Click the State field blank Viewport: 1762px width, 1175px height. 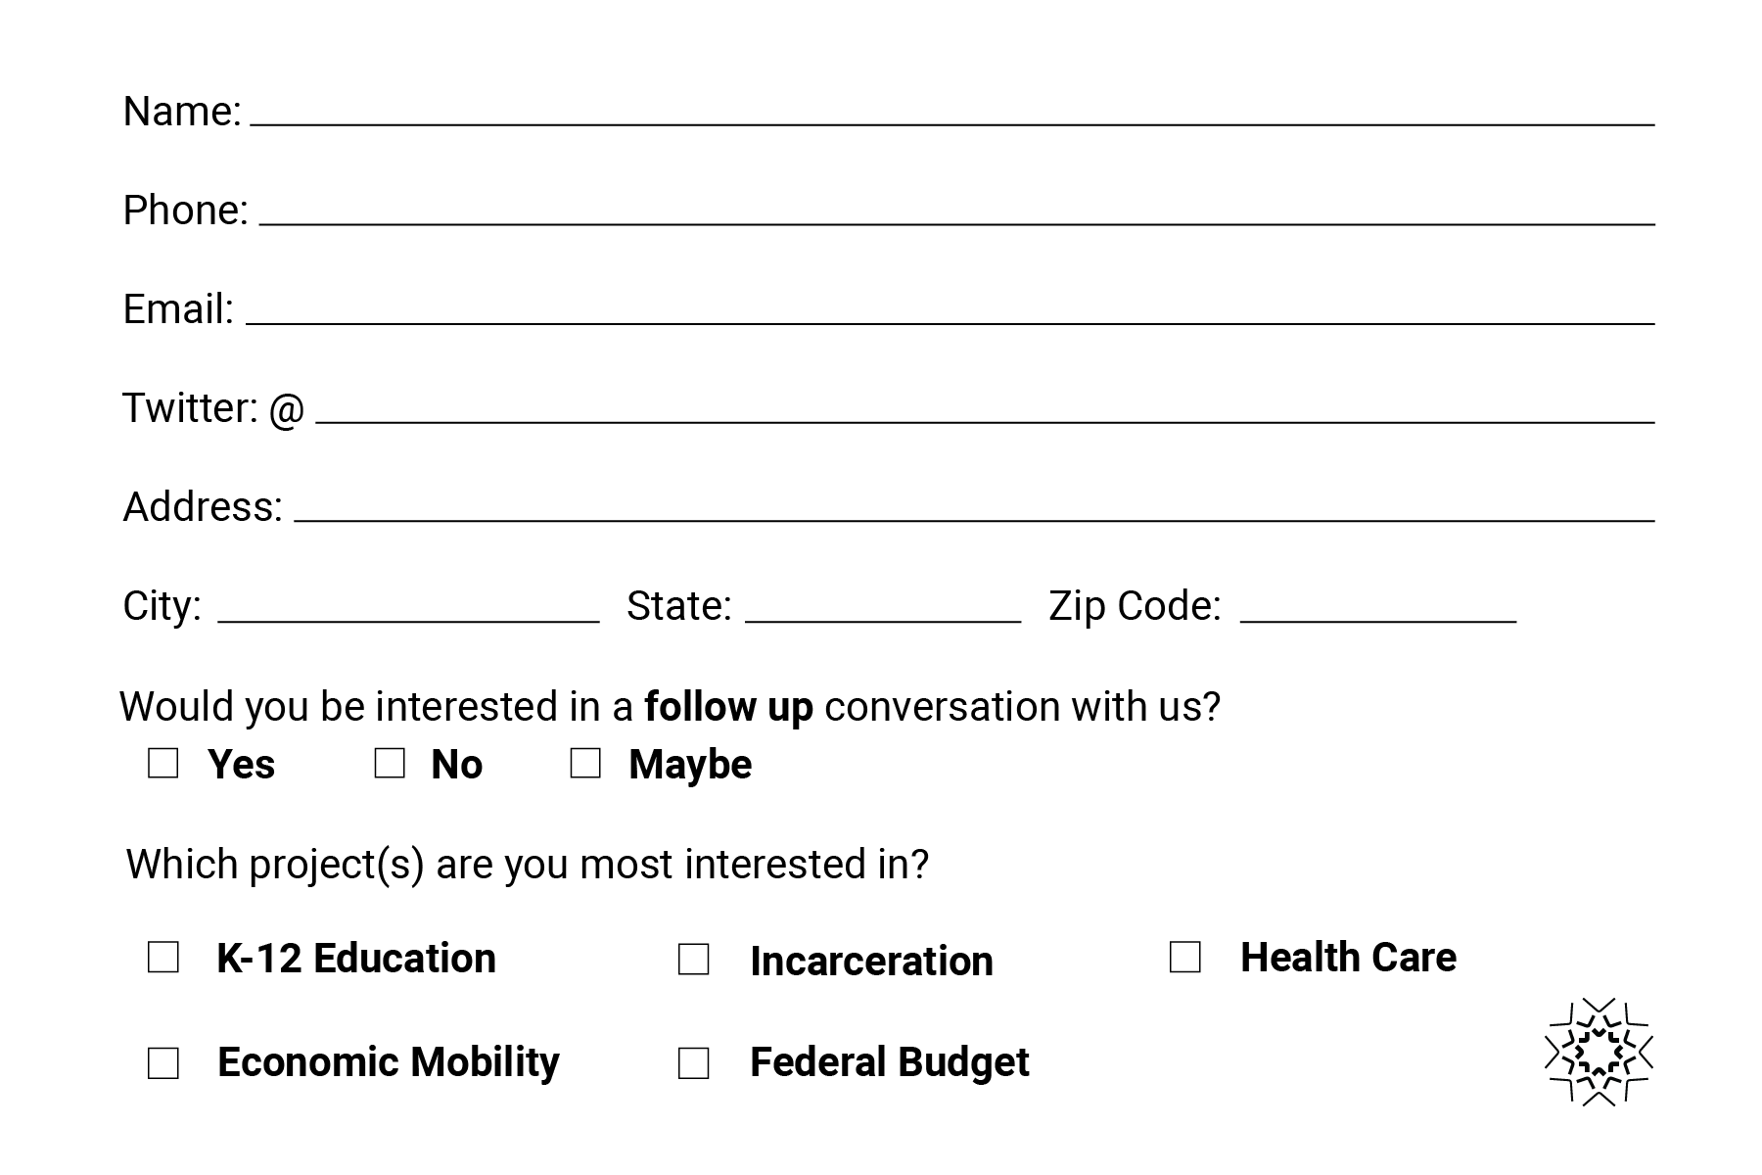click(x=883, y=607)
